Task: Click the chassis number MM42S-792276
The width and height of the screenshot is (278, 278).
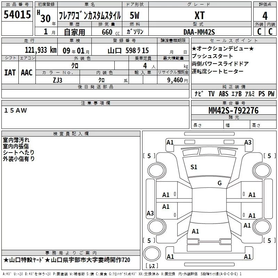Action: coord(233,111)
